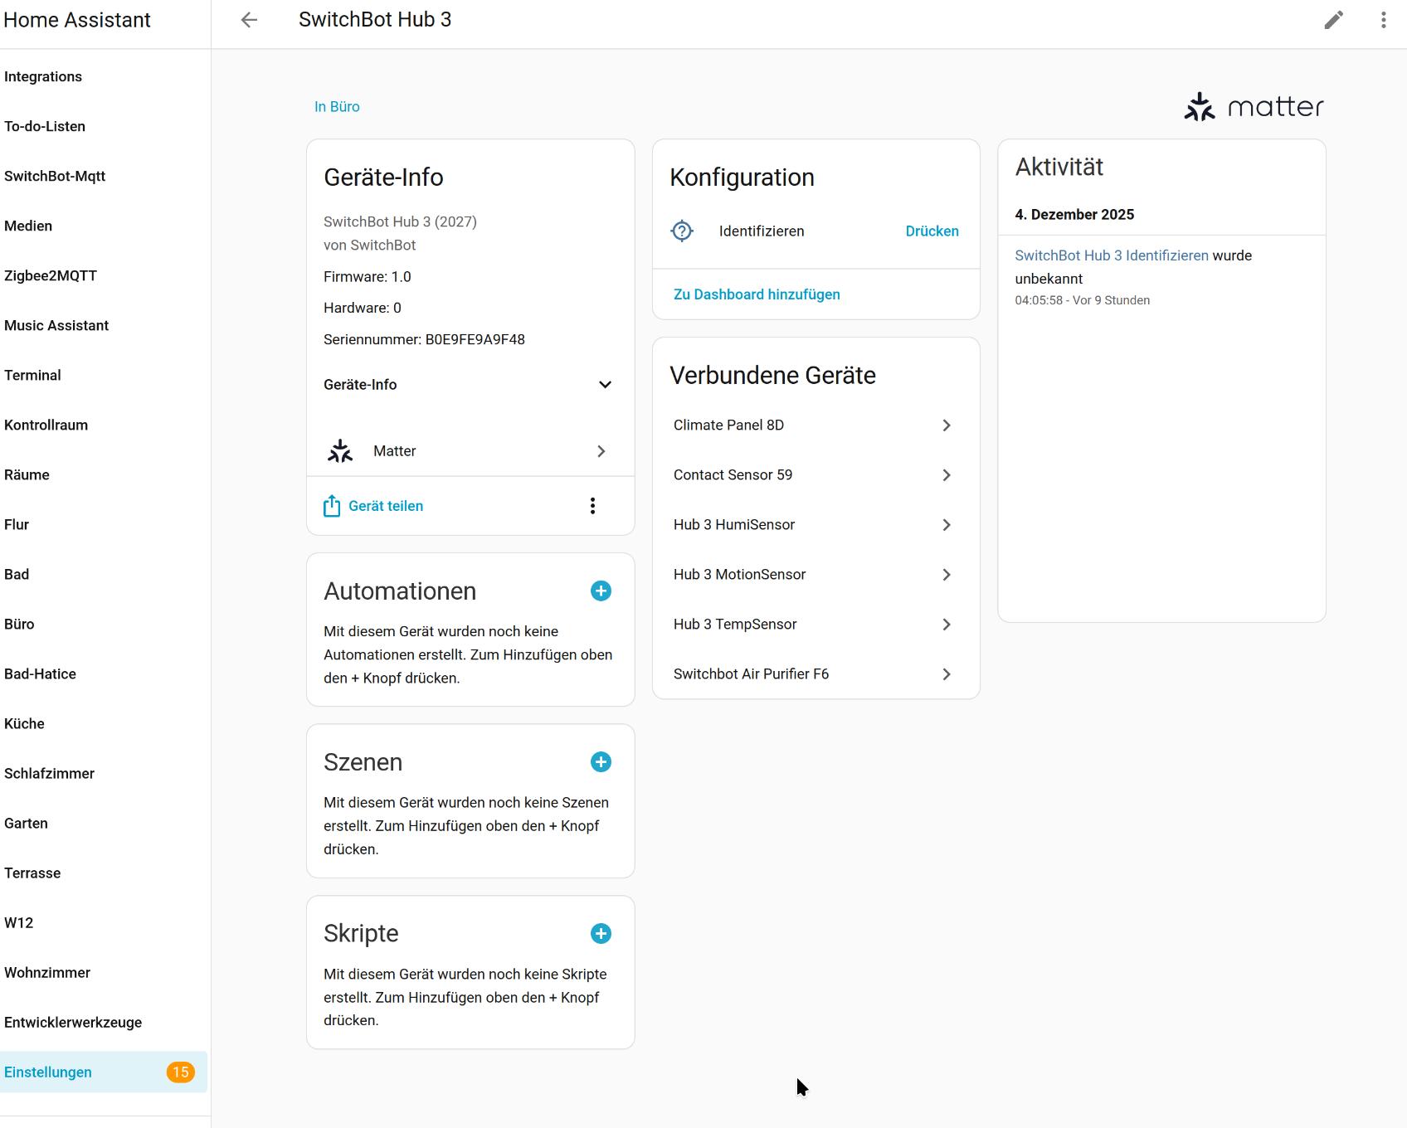Image resolution: width=1407 pixels, height=1128 pixels.
Task: Open three-dot menu beside Gerät teilen
Action: click(x=592, y=506)
